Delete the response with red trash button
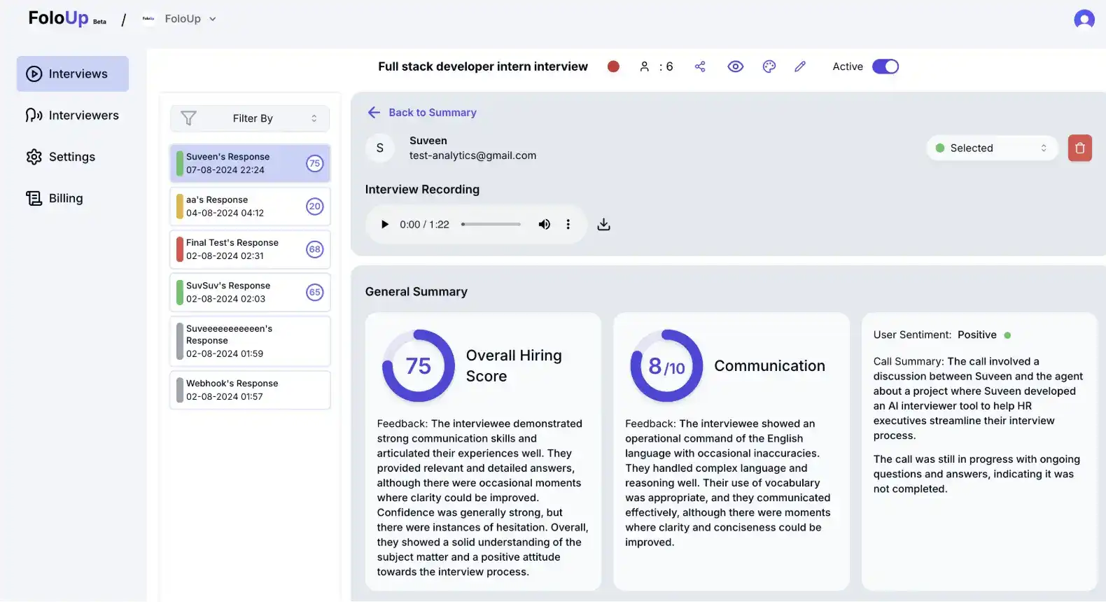Screen dimensions: 1106x602 [1079, 148]
